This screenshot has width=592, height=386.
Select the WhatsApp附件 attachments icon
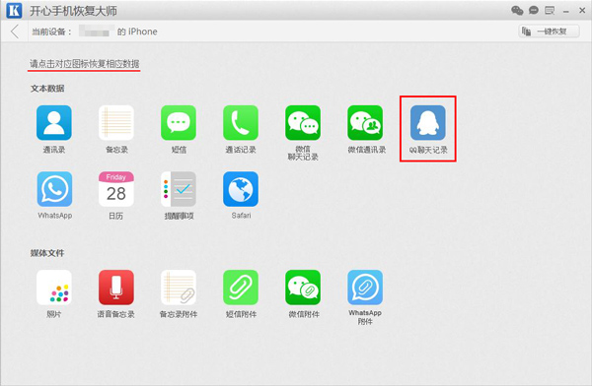pos(365,288)
